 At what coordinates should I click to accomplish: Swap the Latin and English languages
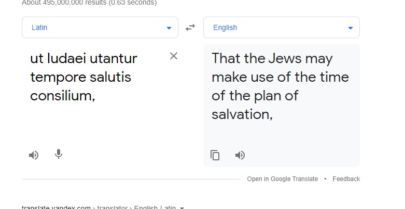[x=190, y=27]
